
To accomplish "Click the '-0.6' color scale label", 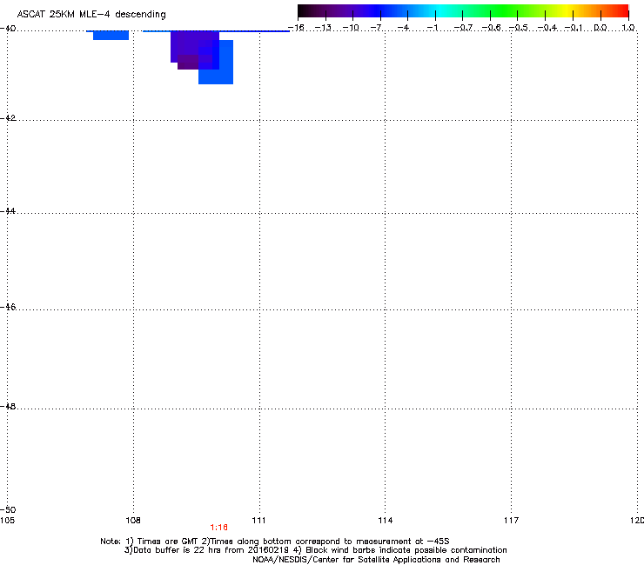I will point(491,28).
